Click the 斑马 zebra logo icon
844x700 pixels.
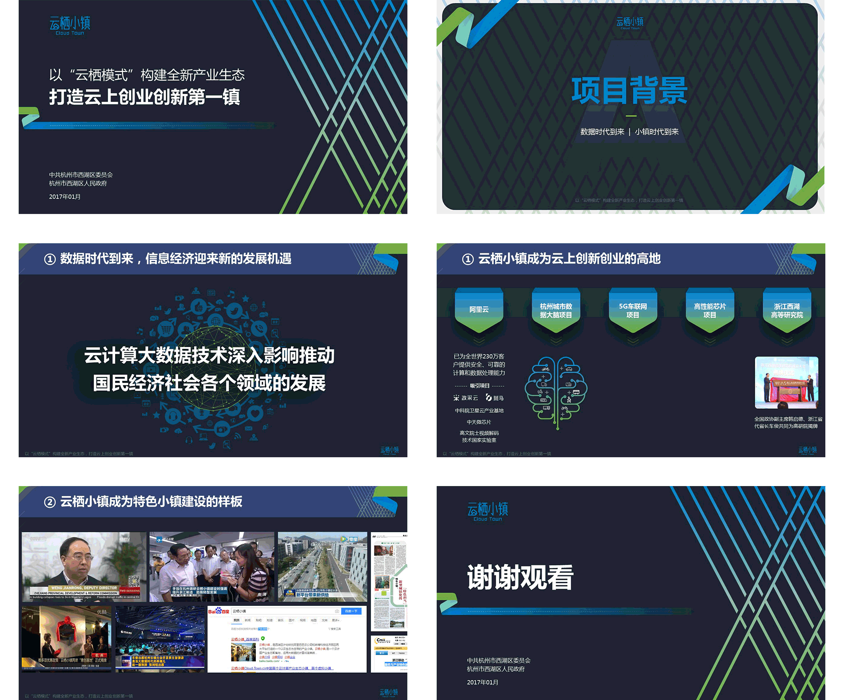click(489, 398)
